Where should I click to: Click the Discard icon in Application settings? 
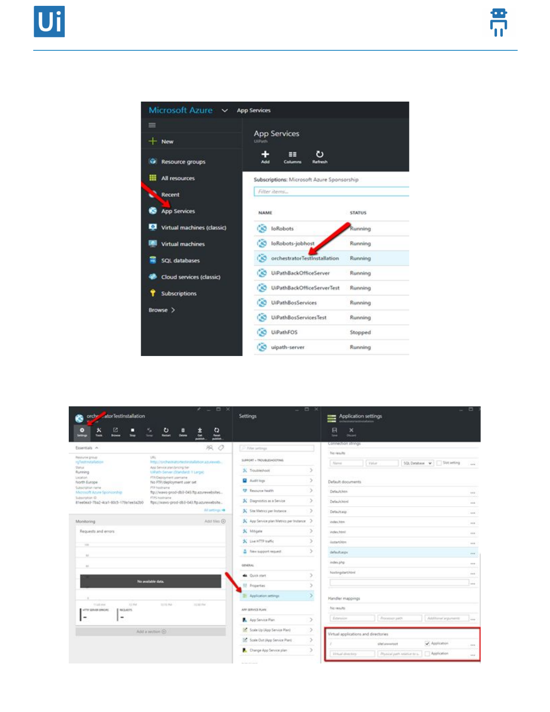click(x=351, y=431)
